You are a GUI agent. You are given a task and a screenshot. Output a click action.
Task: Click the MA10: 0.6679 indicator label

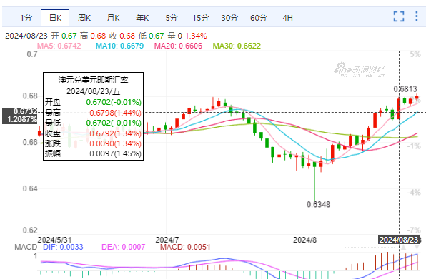tap(119, 46)
